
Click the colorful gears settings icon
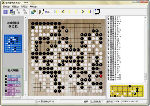(x=33, y=12)
